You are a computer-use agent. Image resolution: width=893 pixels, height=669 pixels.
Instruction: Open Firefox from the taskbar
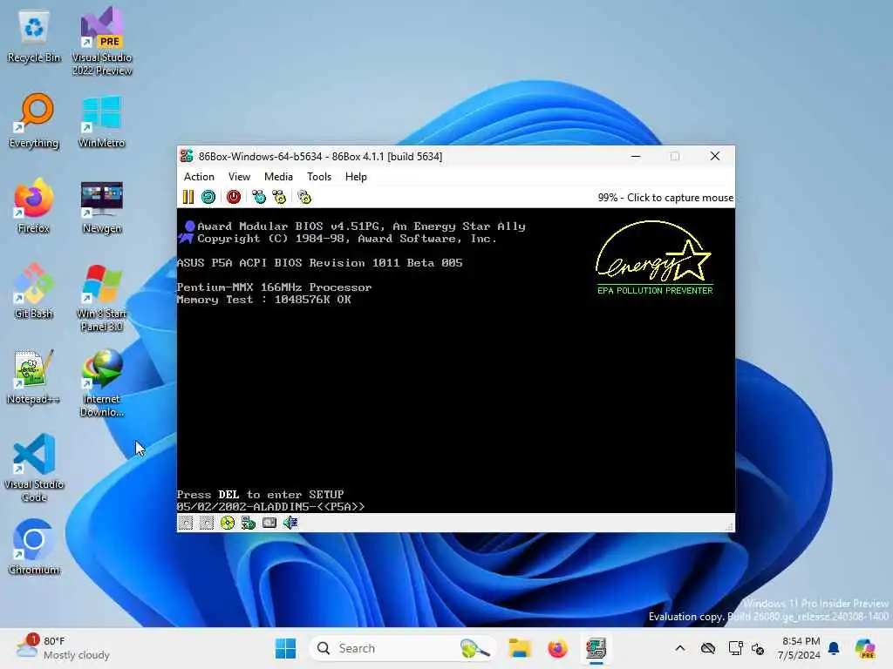click(557, 648)
